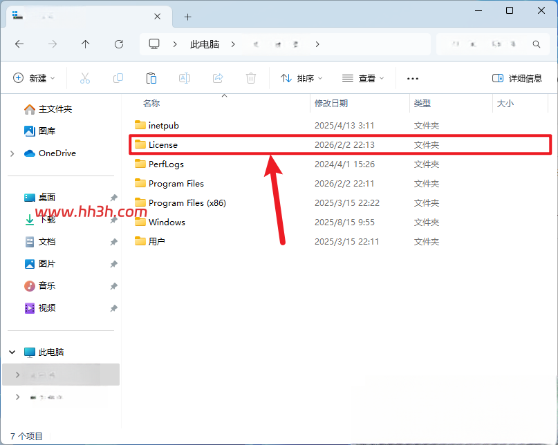Open a new tab with plus
Image resolution: width=558 pixels, height=445 pixels.
(188, 17)
